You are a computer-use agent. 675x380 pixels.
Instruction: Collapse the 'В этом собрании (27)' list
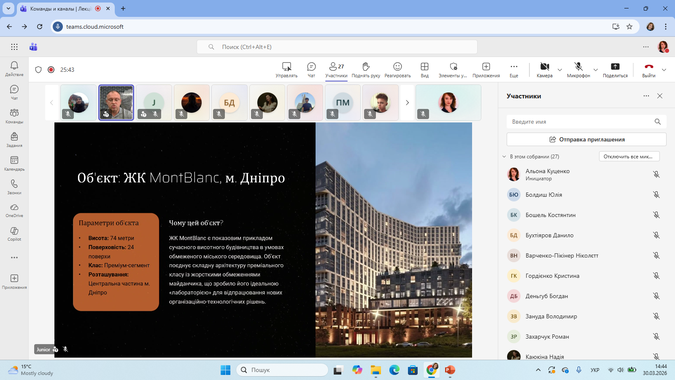504,157
